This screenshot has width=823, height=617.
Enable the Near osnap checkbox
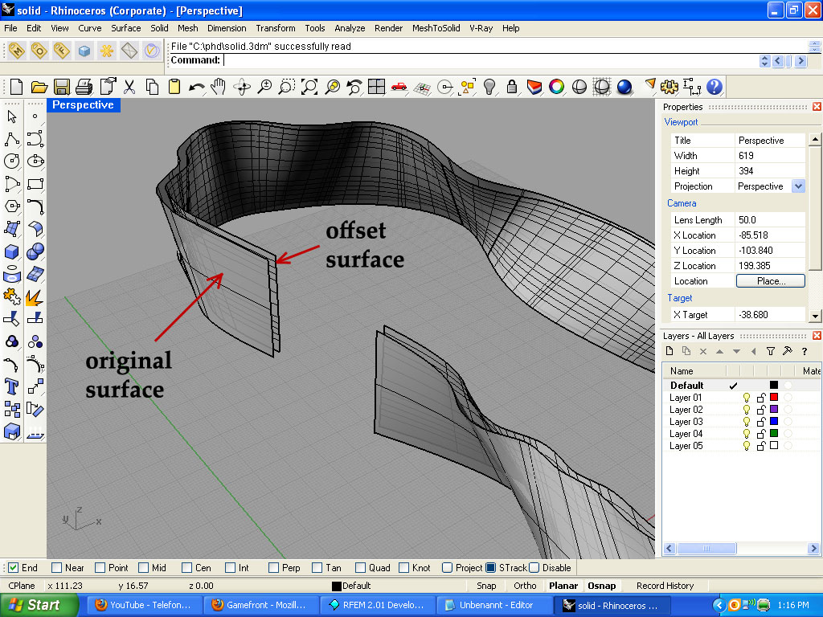click(56, 568)
